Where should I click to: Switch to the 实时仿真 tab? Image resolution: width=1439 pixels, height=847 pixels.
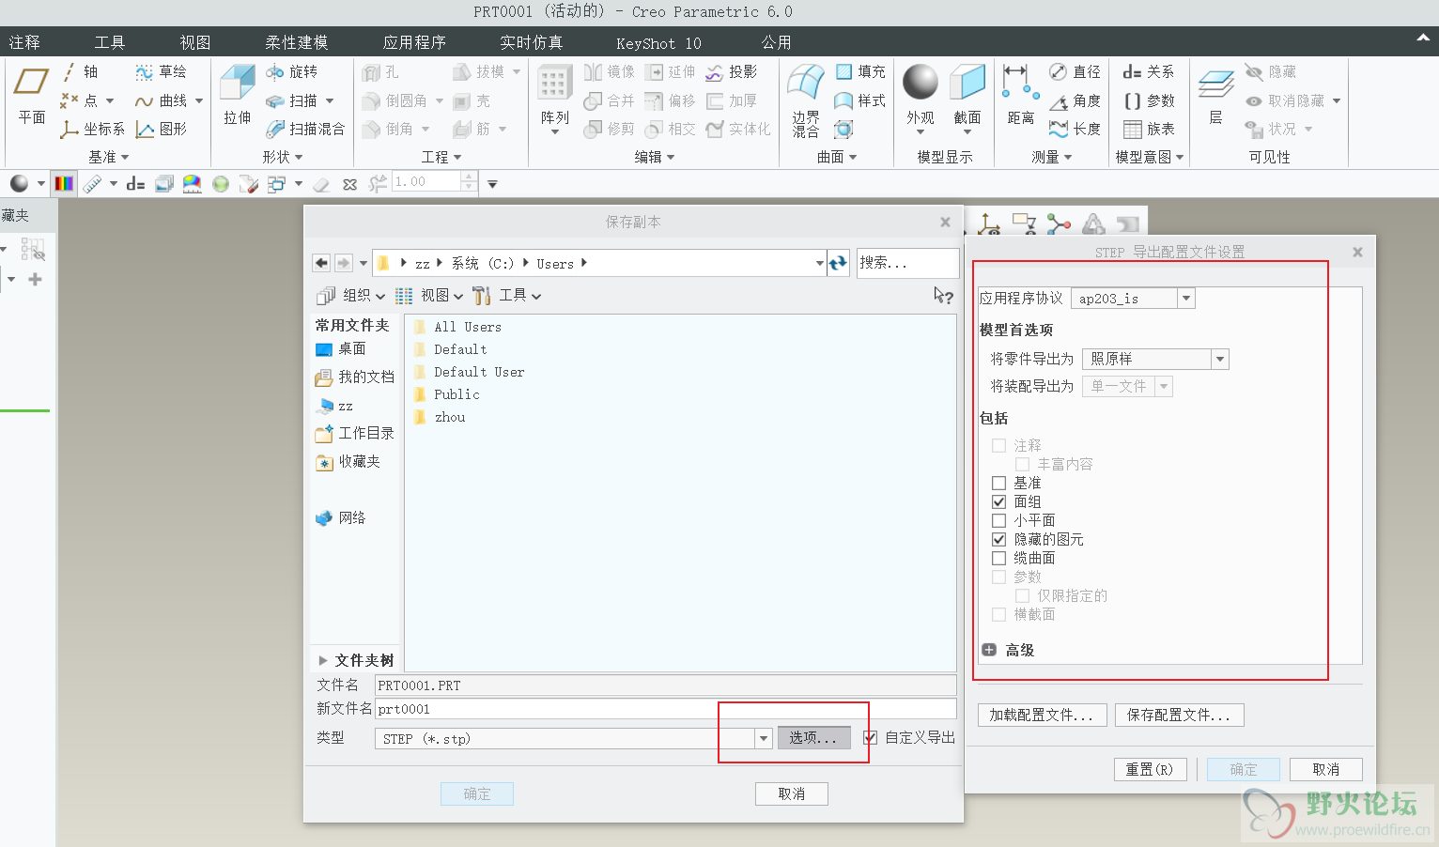tap(532, 42)
